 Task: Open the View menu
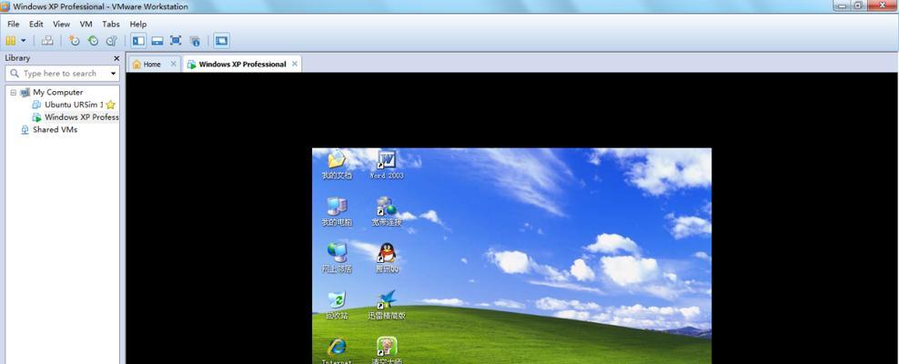61,24
